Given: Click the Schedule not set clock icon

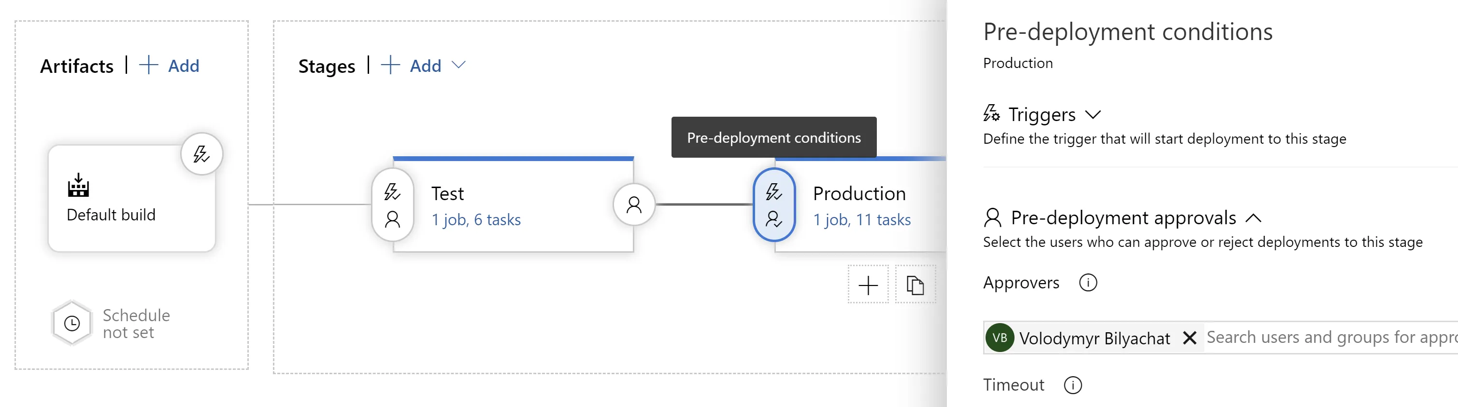Looking at the screenshot, I should 72,324.
